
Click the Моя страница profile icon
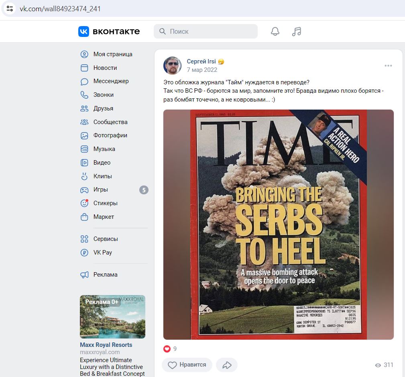tap(84, 54)
